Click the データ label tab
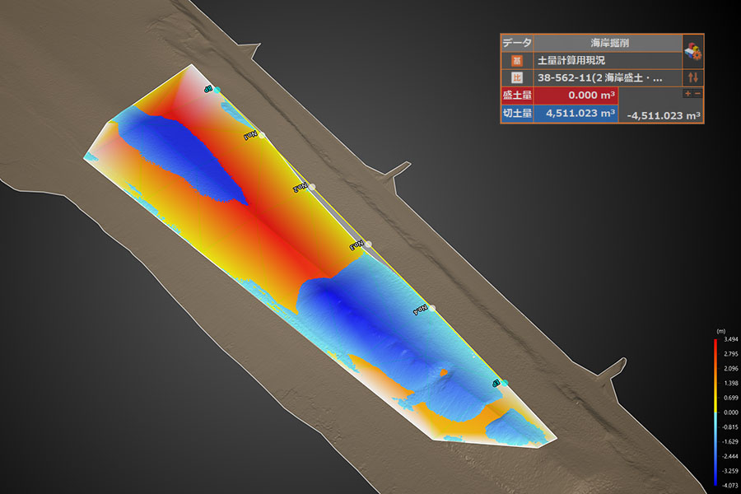 (517, 43)
